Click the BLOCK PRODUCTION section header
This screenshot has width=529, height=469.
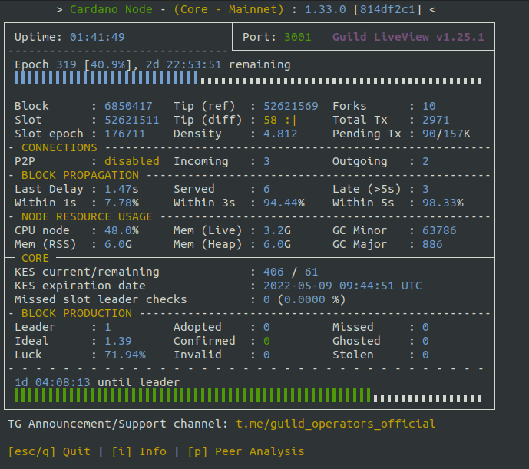pos(77,313)
